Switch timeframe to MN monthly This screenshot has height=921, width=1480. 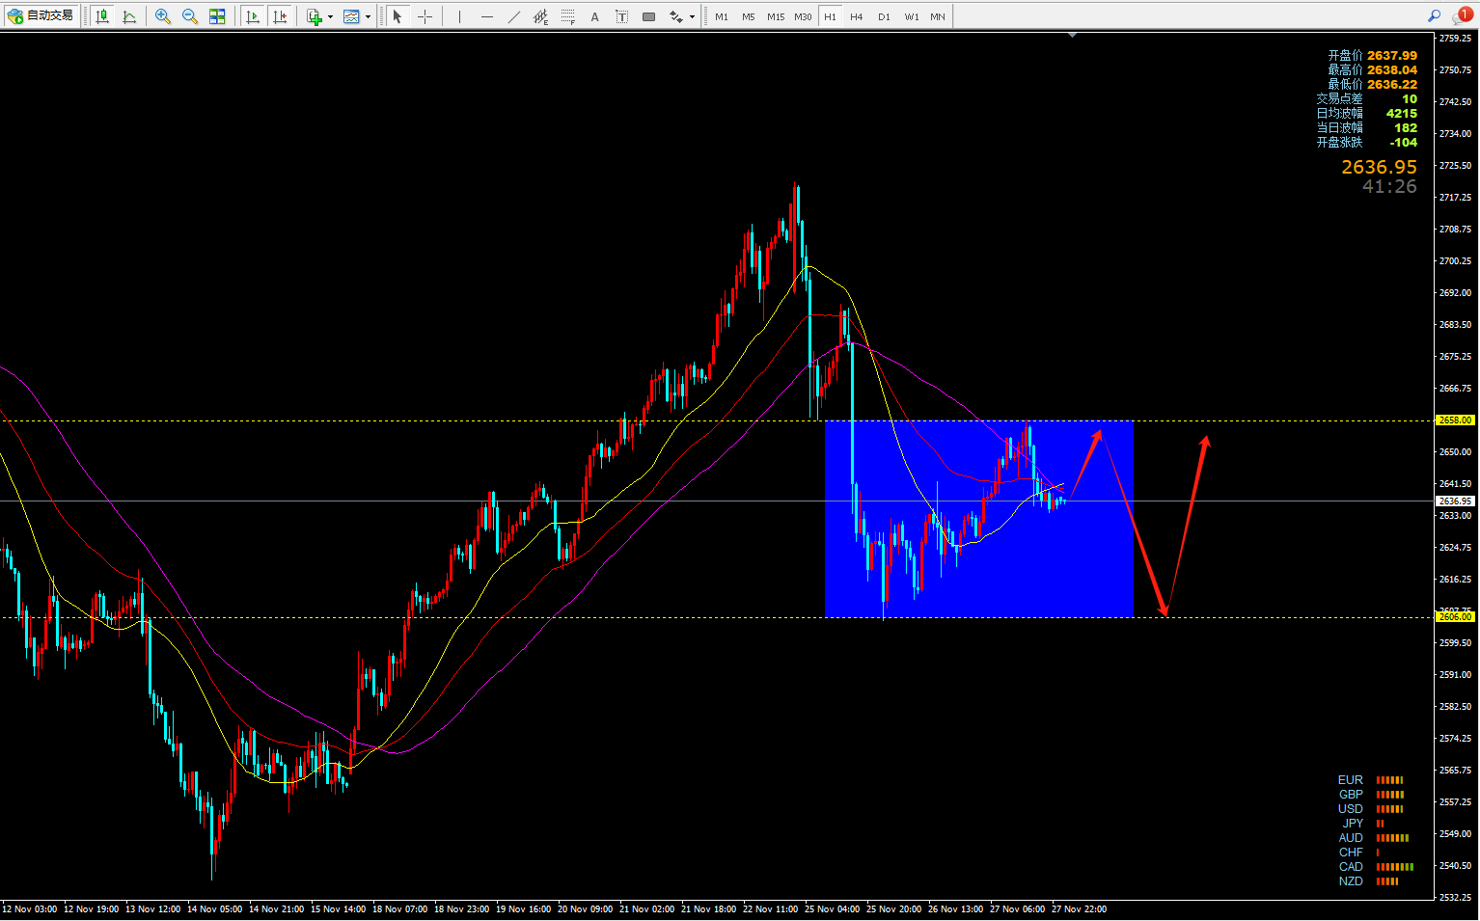(938, 16)
